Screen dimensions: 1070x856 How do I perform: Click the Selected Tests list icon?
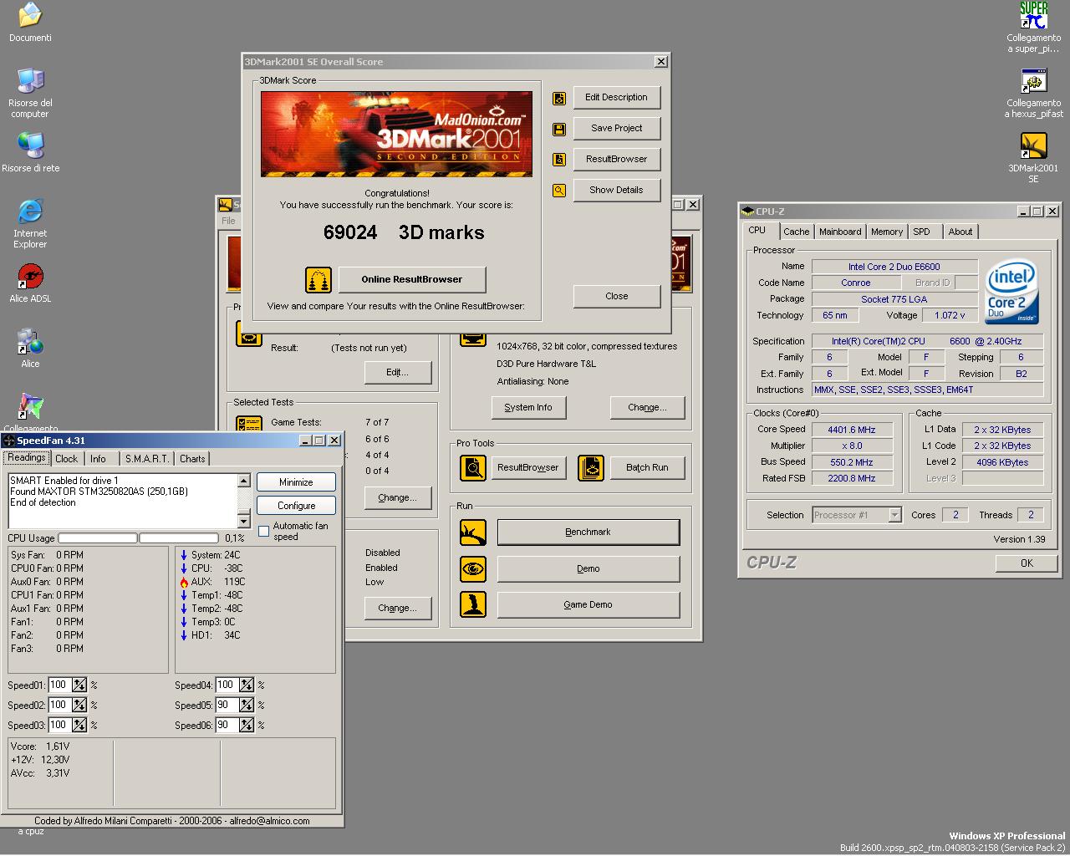249,423
